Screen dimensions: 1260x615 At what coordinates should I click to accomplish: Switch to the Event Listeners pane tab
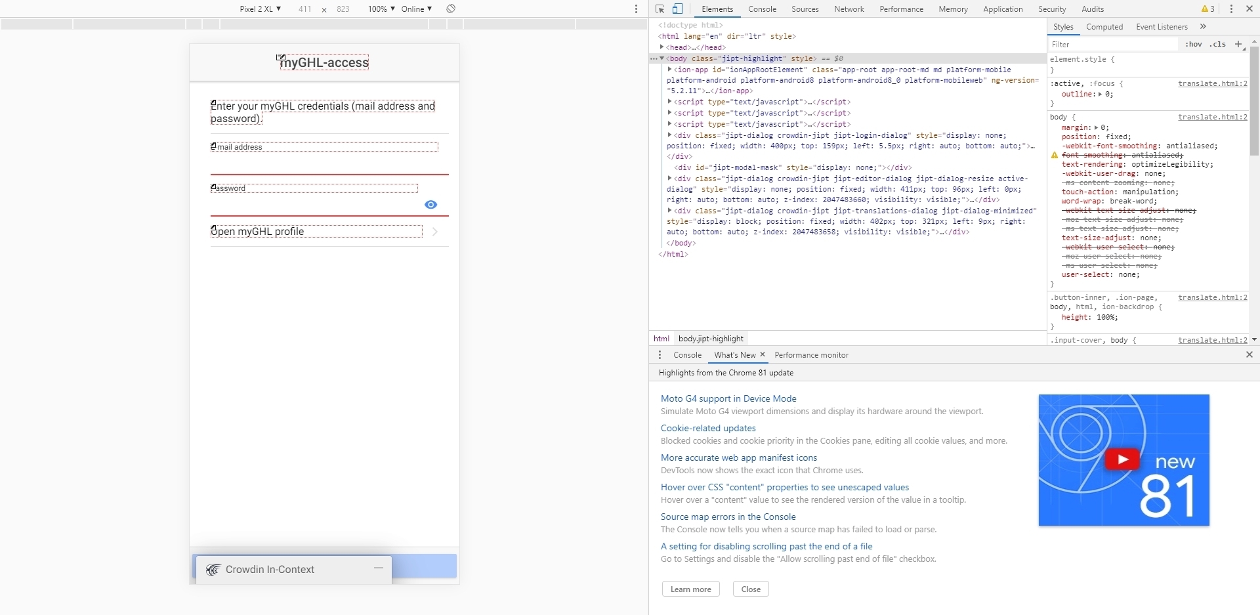pyautogui.click(x=1162, y=26)
